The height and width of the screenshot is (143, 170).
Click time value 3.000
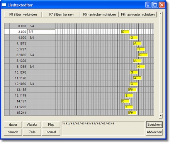pyautogui.click(x=22, y=32)
